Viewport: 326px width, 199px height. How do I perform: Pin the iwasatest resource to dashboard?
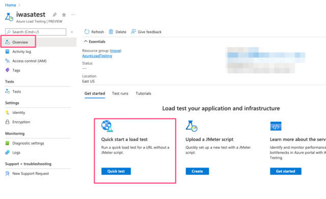click(55, 15)
